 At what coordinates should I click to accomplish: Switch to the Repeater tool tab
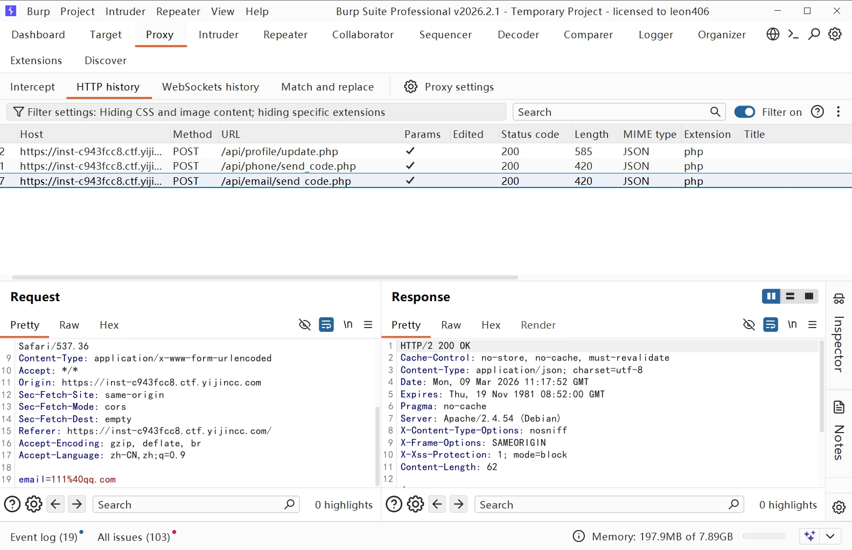click(285, 34)
